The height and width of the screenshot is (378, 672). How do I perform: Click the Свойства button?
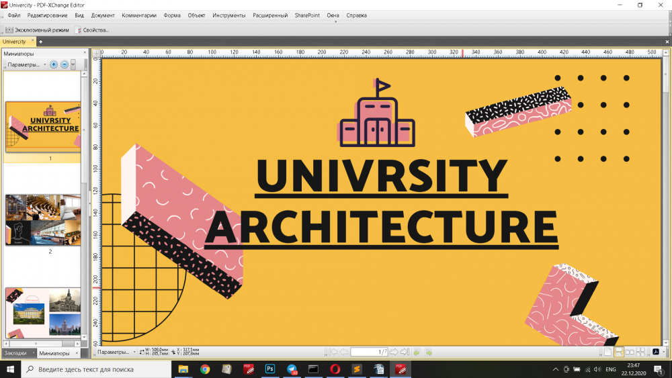(x=92, y=30)
